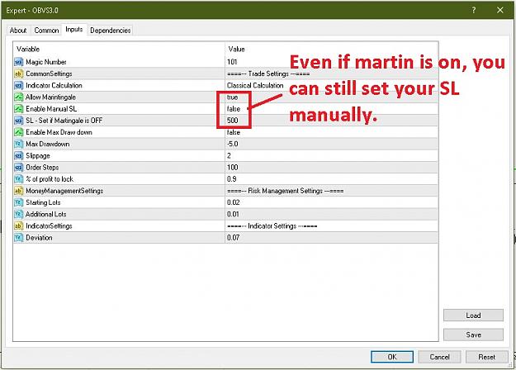Select the Starting Lots variable name
The height and width of the screenshot is (370, 516).
[43, 202]
